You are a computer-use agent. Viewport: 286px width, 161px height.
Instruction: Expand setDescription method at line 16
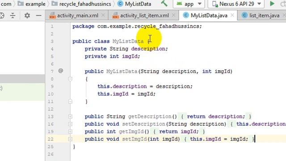(x=70, y=124)
